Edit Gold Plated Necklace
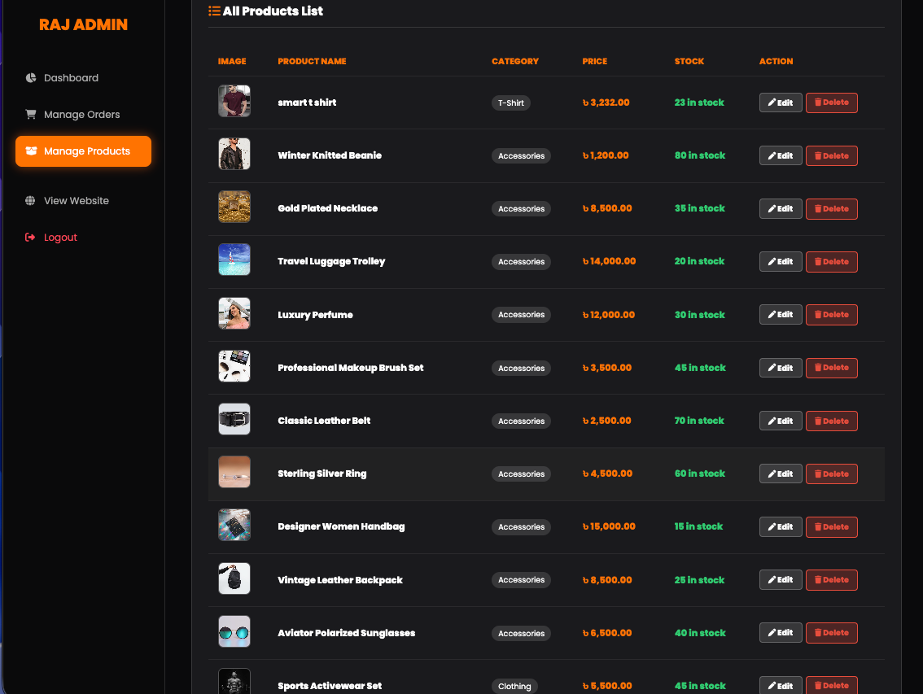 tap(781, 208)
